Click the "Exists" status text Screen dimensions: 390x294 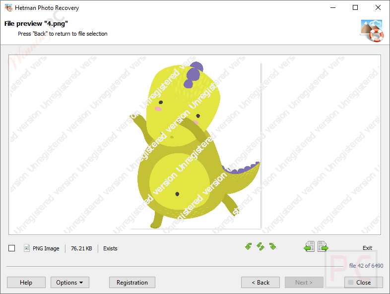[110, 248]
